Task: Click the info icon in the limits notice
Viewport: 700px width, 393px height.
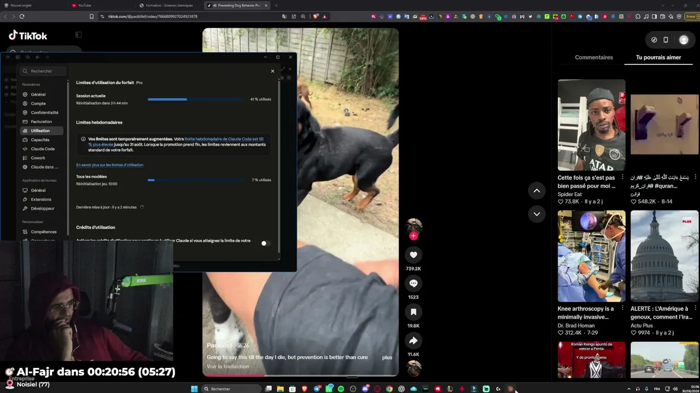Action: click(83, 139)
